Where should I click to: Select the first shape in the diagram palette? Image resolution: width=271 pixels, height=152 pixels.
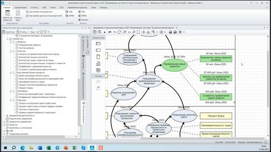98,43
